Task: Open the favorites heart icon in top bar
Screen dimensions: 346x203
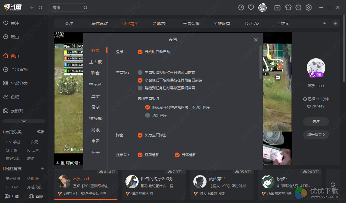Action: (251, 7)
